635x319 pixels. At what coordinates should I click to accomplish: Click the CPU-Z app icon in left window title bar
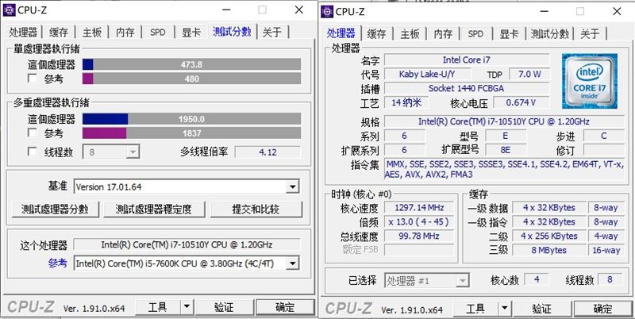[10, 10]
